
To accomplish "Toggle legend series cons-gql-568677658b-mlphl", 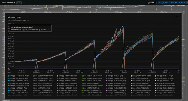I will [x=67, y=76].
